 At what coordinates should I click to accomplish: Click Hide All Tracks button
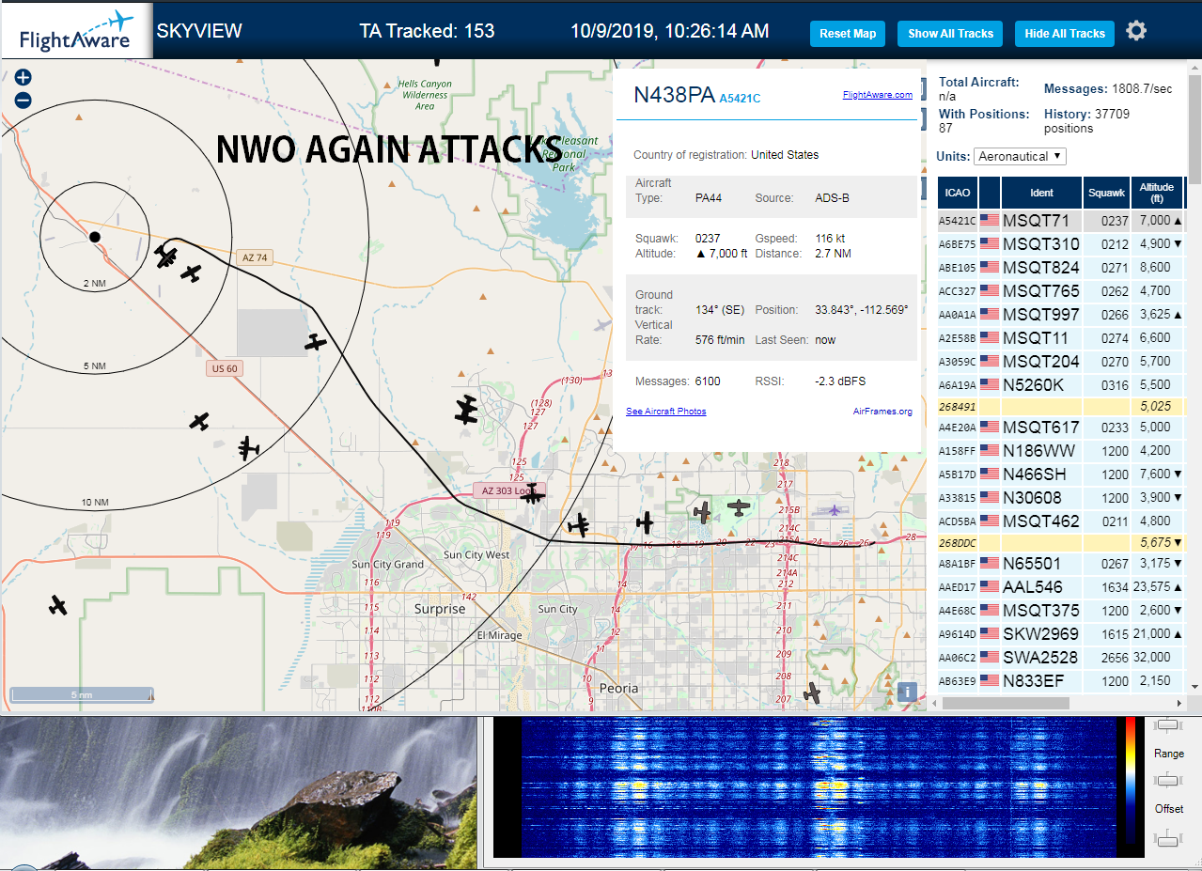point(1065,34)
